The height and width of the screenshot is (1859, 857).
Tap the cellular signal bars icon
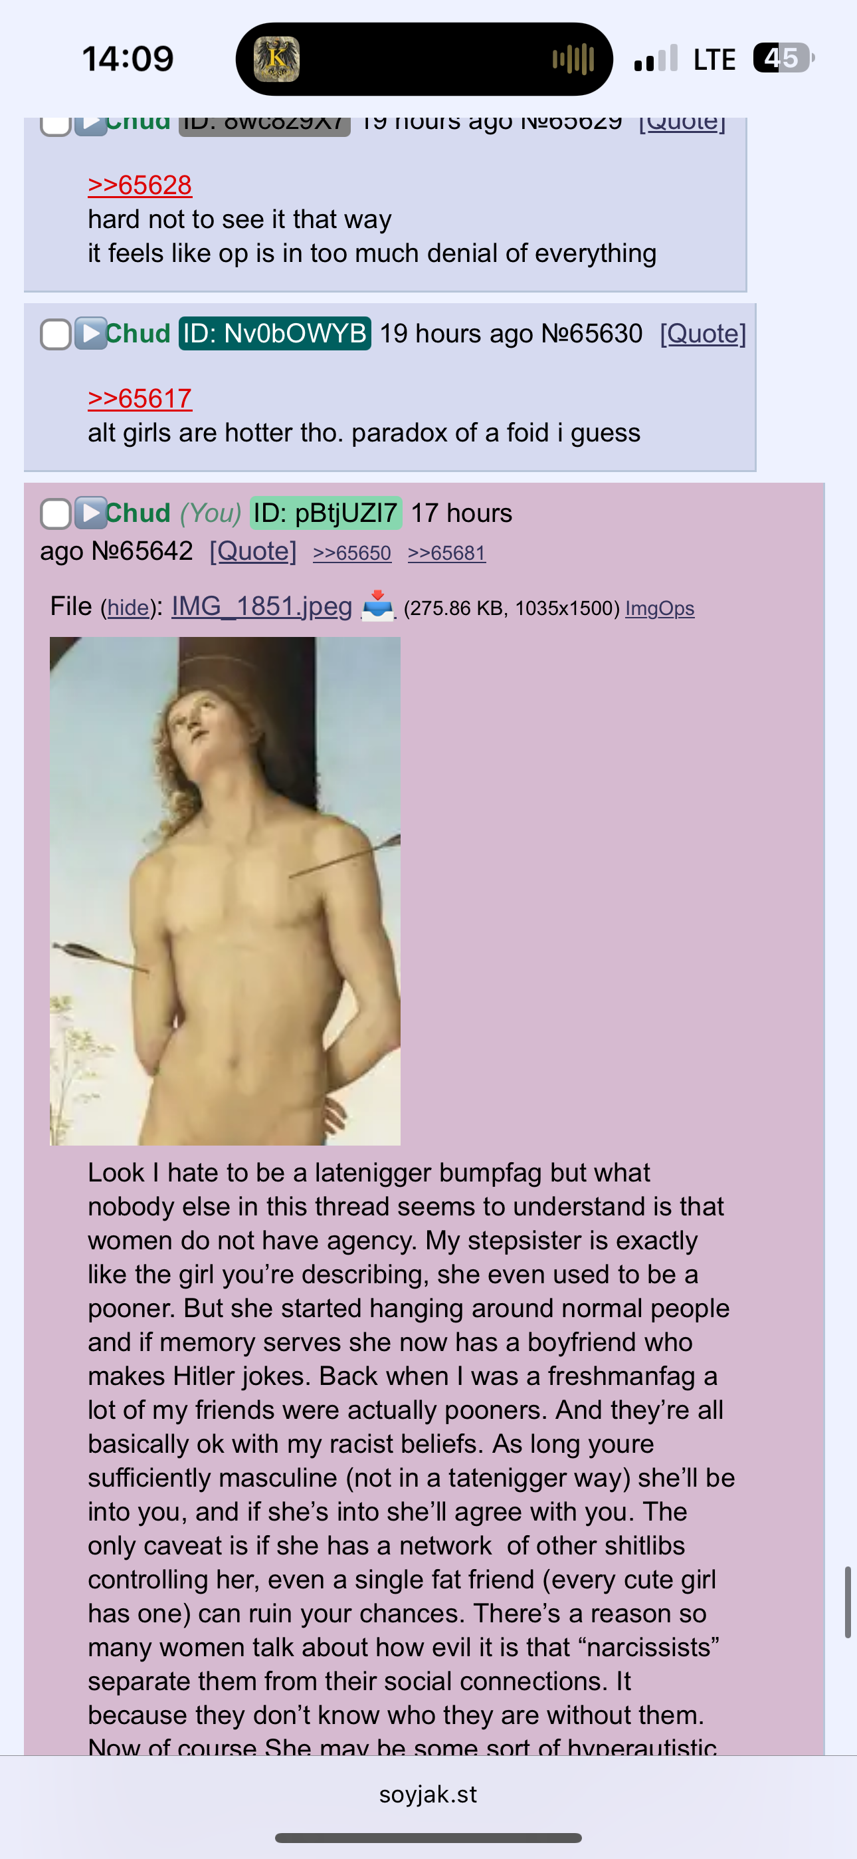click(x=656, y=59)
